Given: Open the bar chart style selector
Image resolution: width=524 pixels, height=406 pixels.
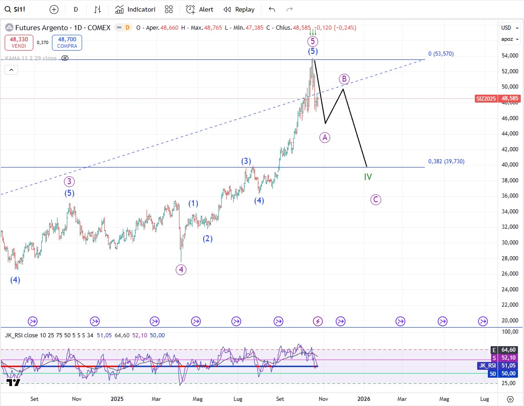Looking at the screenshot, I should click(98, 9).
